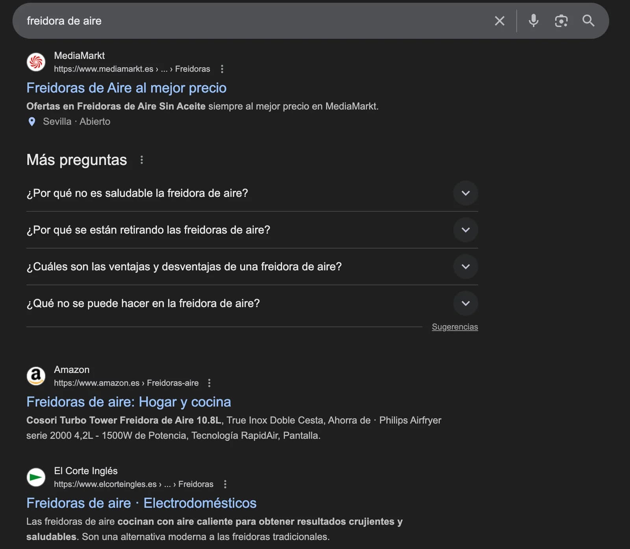The width and height of the screenshot is (630, 549).
Task: Open three-dot menu next to El Corte Inglés URL
Action: 225,484
